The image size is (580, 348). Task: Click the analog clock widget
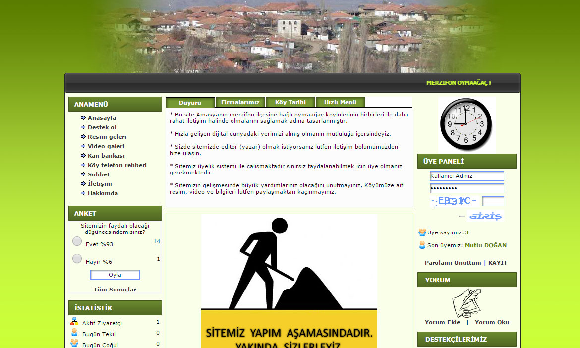point(466,124)
